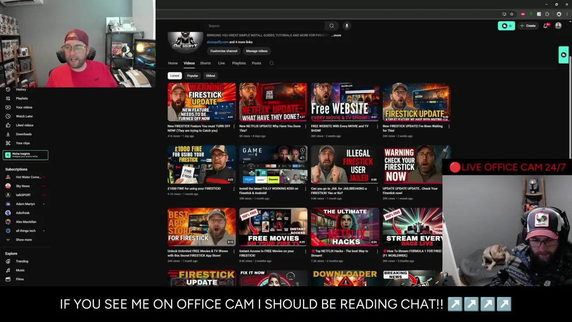Switch to the channel Home tab

[x=173, y=63]
